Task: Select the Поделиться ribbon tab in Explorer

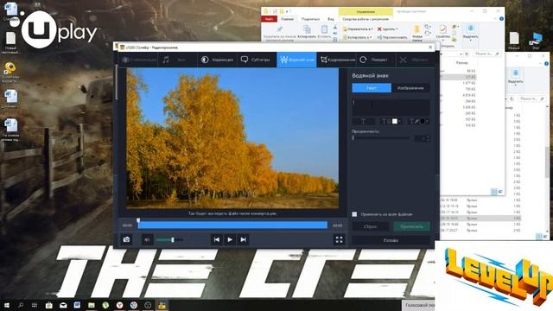Action: 310,19
